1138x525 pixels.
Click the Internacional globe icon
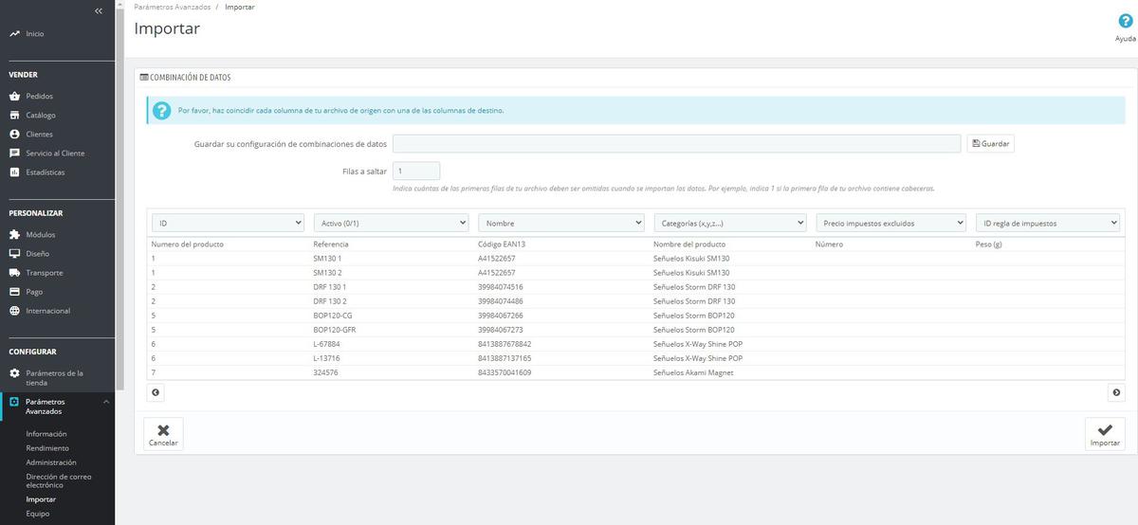point(14,311)
